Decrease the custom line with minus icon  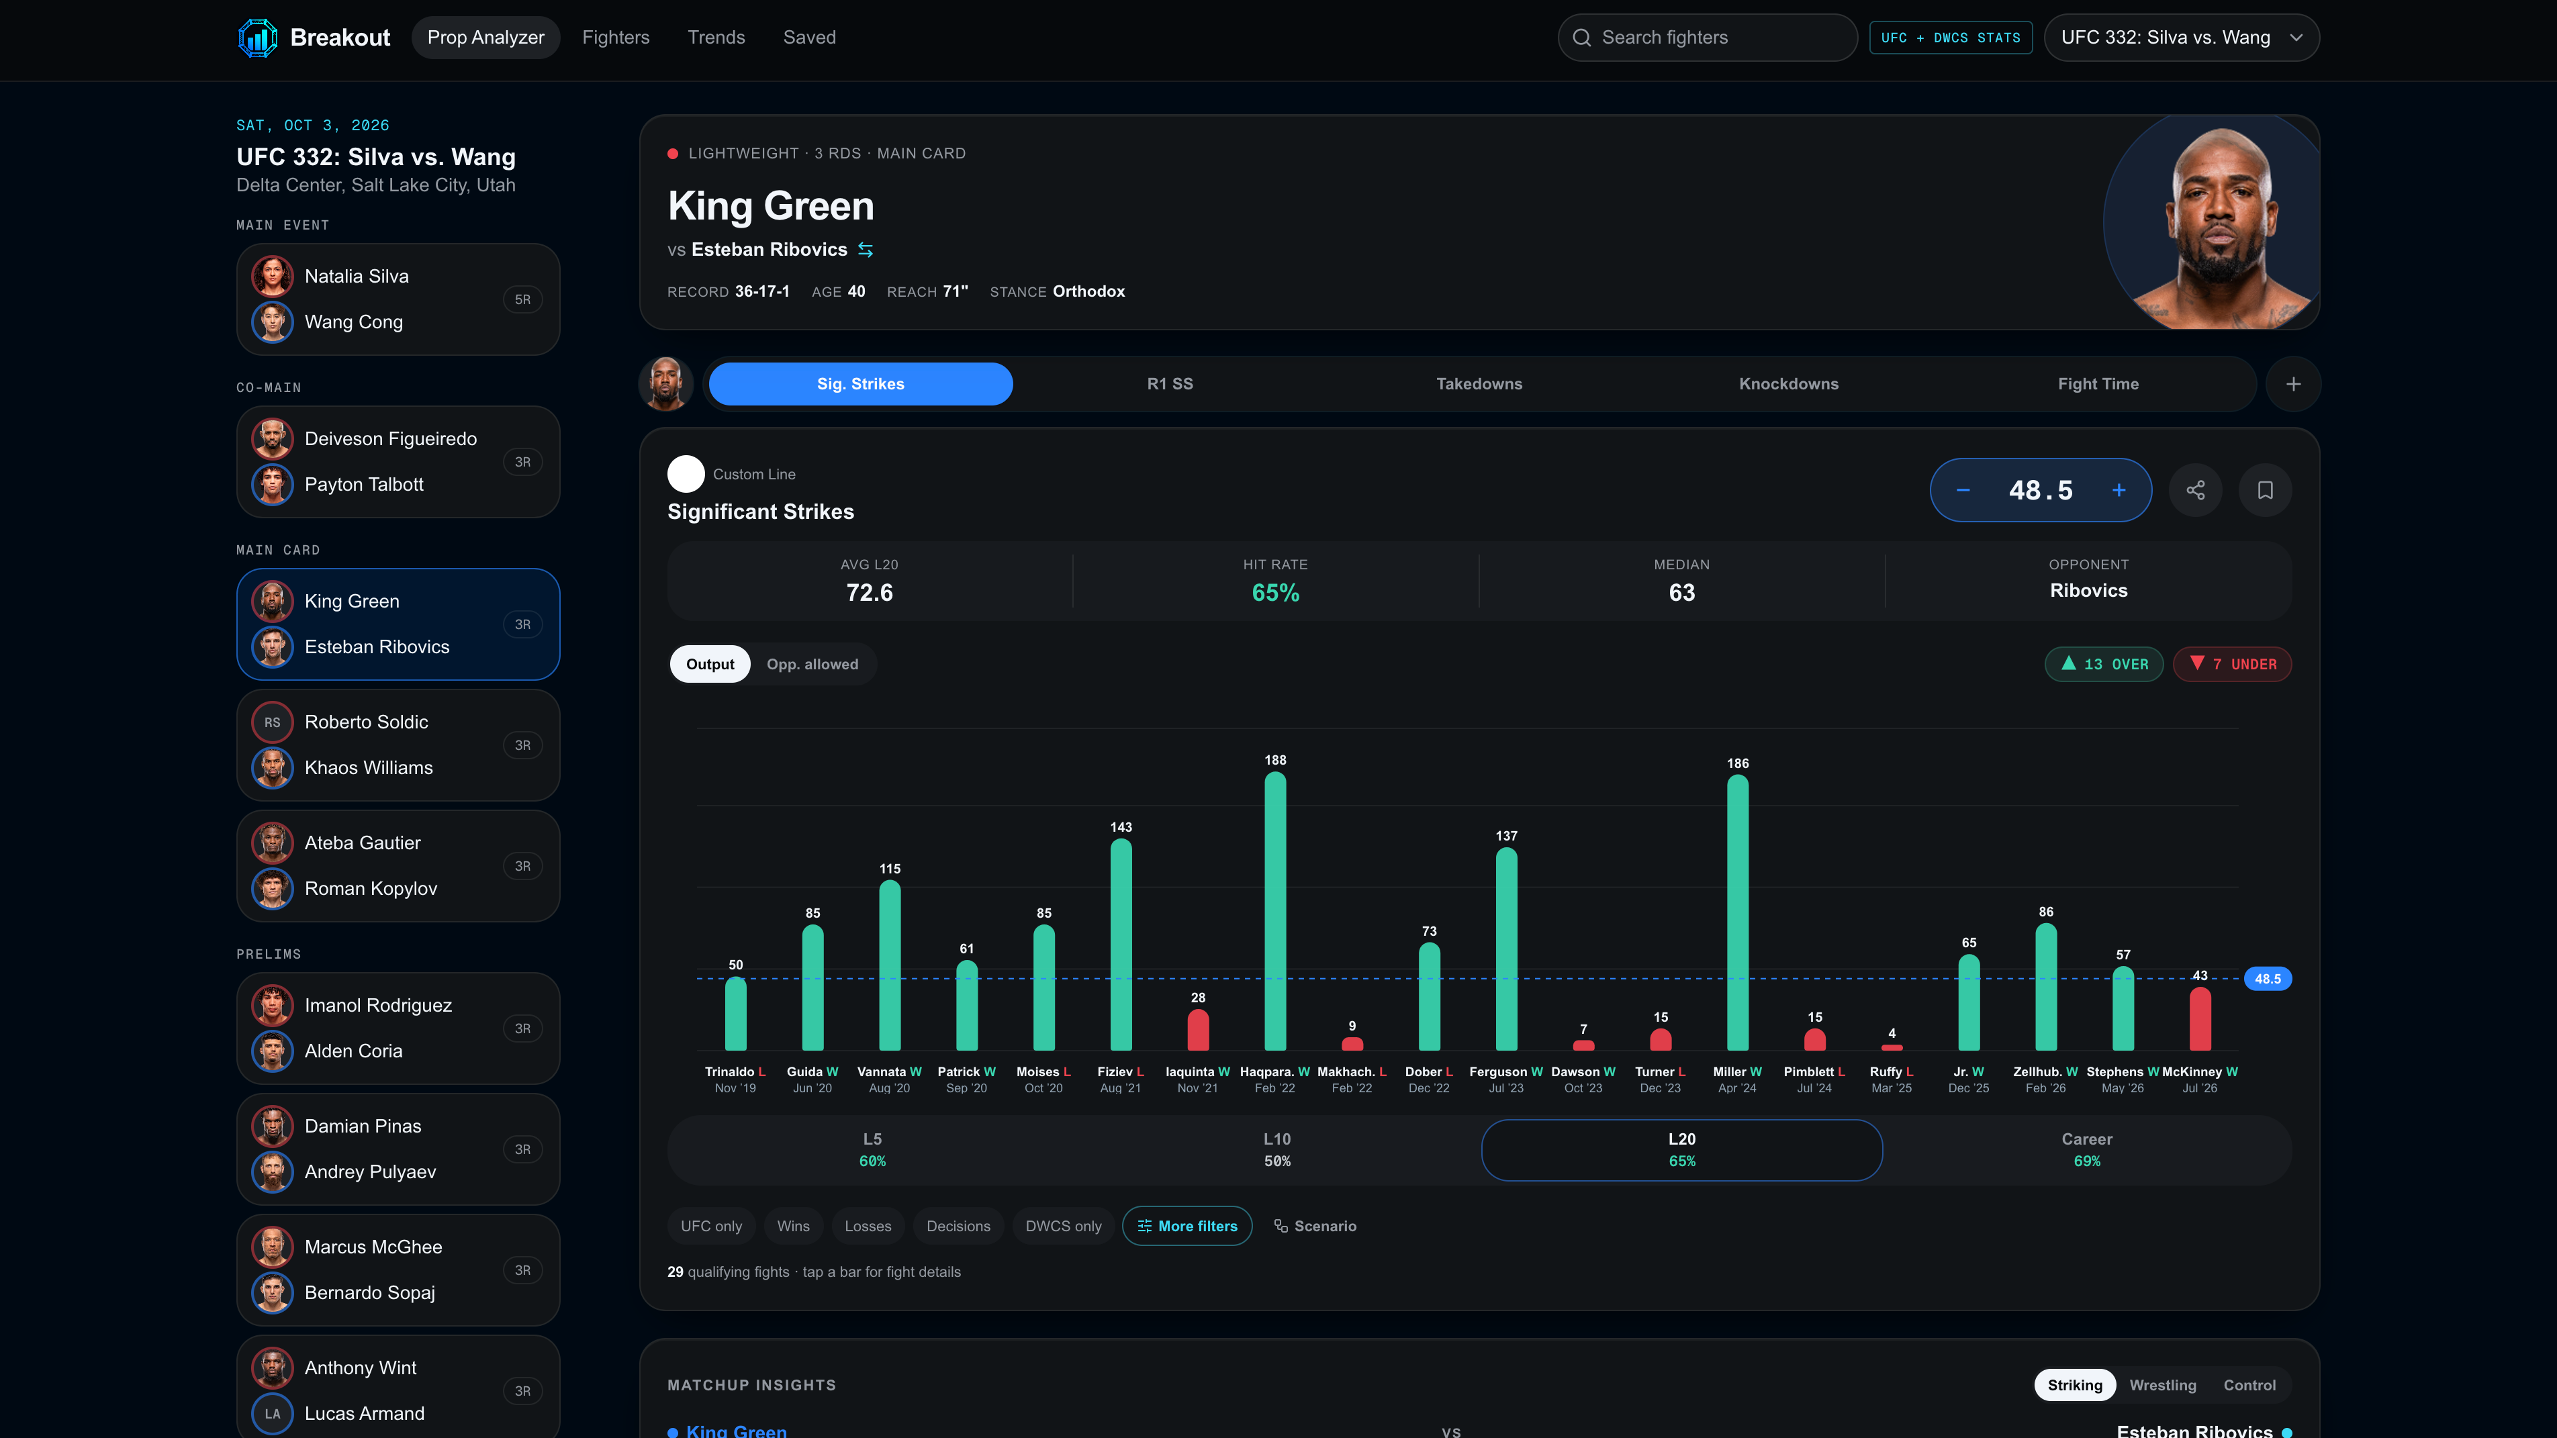pos(1963,490)
